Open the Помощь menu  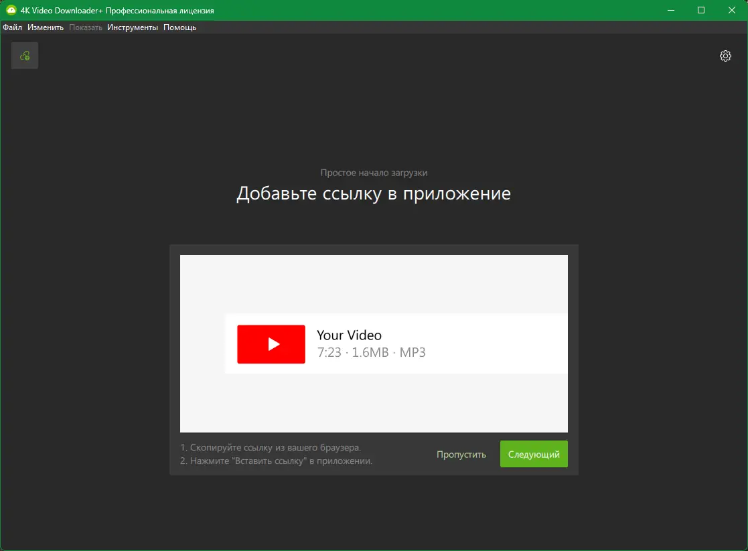[x=179, y=27]
